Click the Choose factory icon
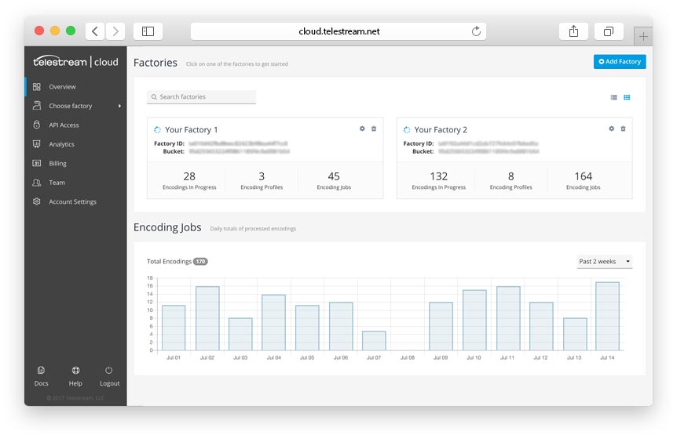The width and height of the screenshot is (677, 435). [x=37, y=106]
